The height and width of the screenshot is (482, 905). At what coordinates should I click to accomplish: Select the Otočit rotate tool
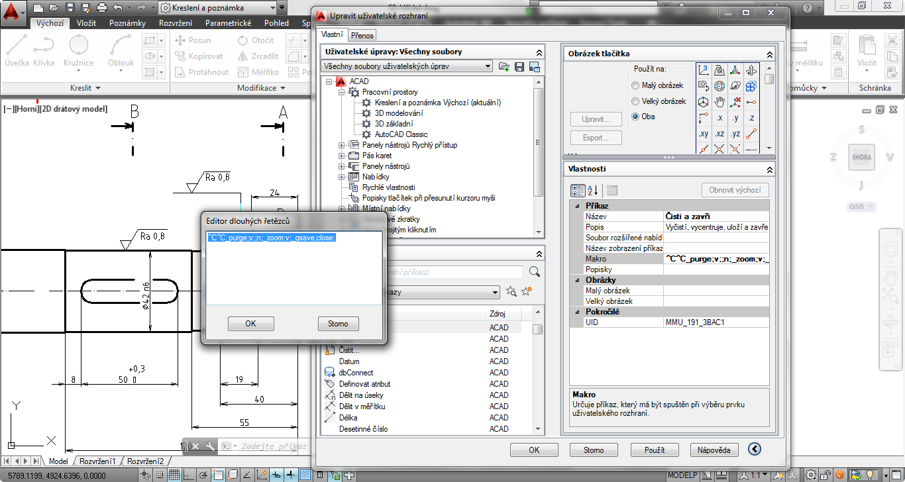coord(256,40)
